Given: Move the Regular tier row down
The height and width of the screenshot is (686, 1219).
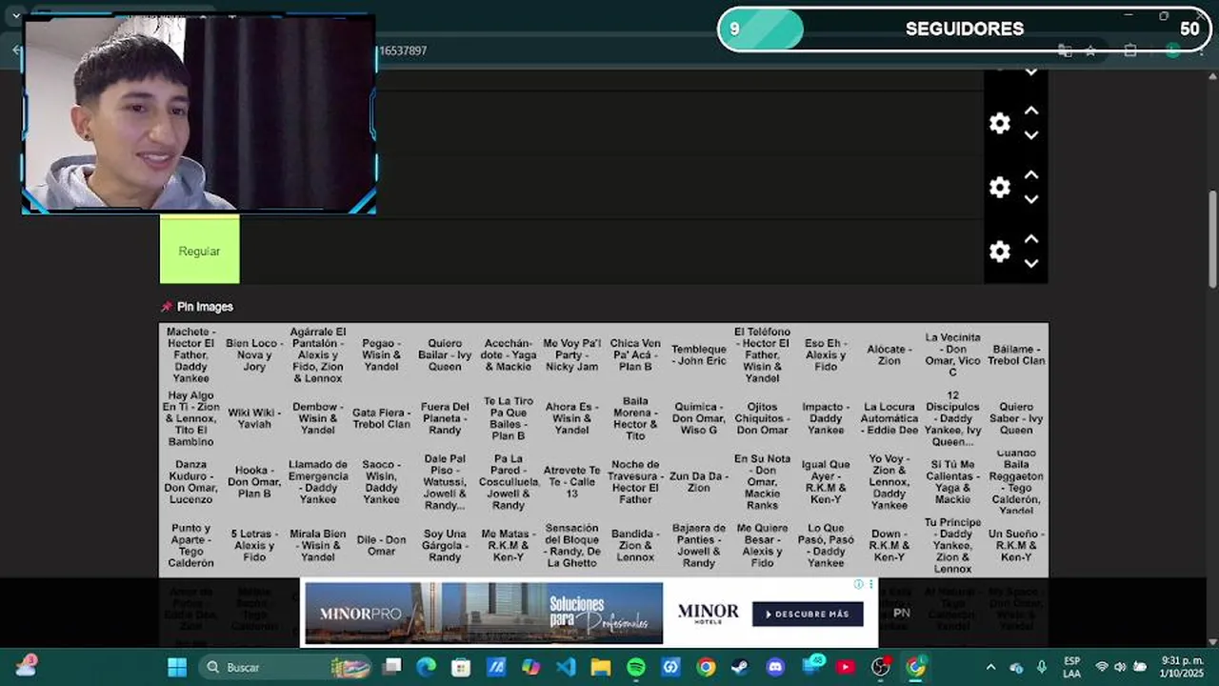Looking at the screenshot, I should pos(1031,264).
